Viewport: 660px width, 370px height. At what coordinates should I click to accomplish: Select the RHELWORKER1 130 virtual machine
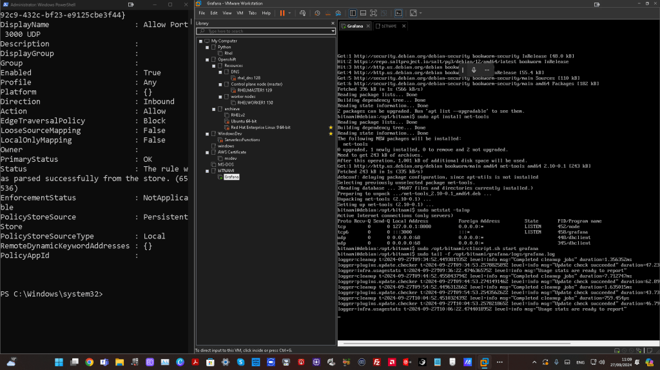pyautogui.click(x=255, y=102)
